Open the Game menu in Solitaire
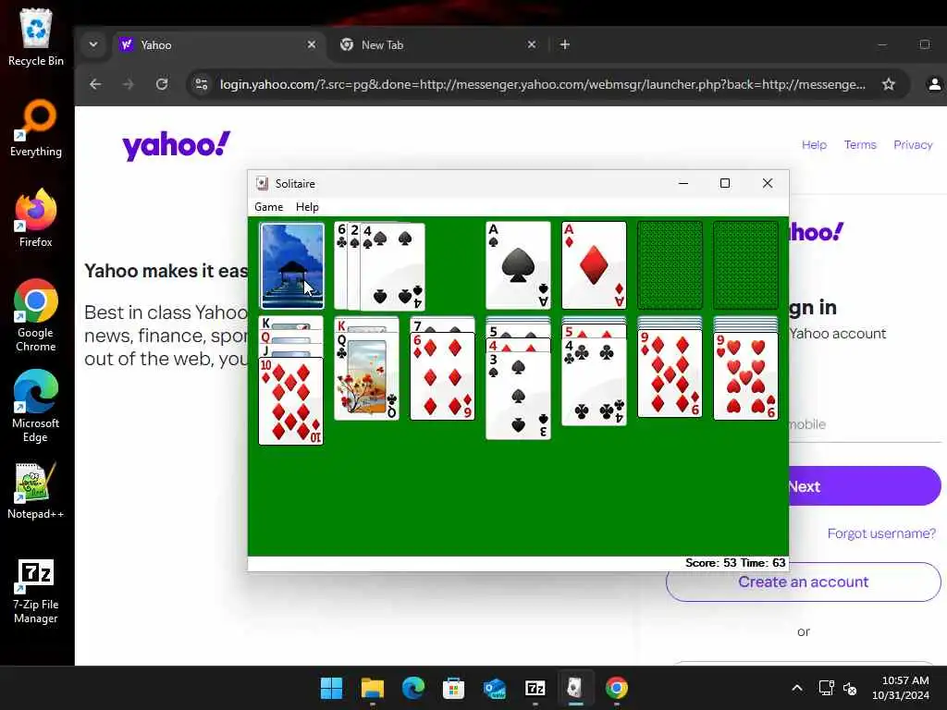 269,207
